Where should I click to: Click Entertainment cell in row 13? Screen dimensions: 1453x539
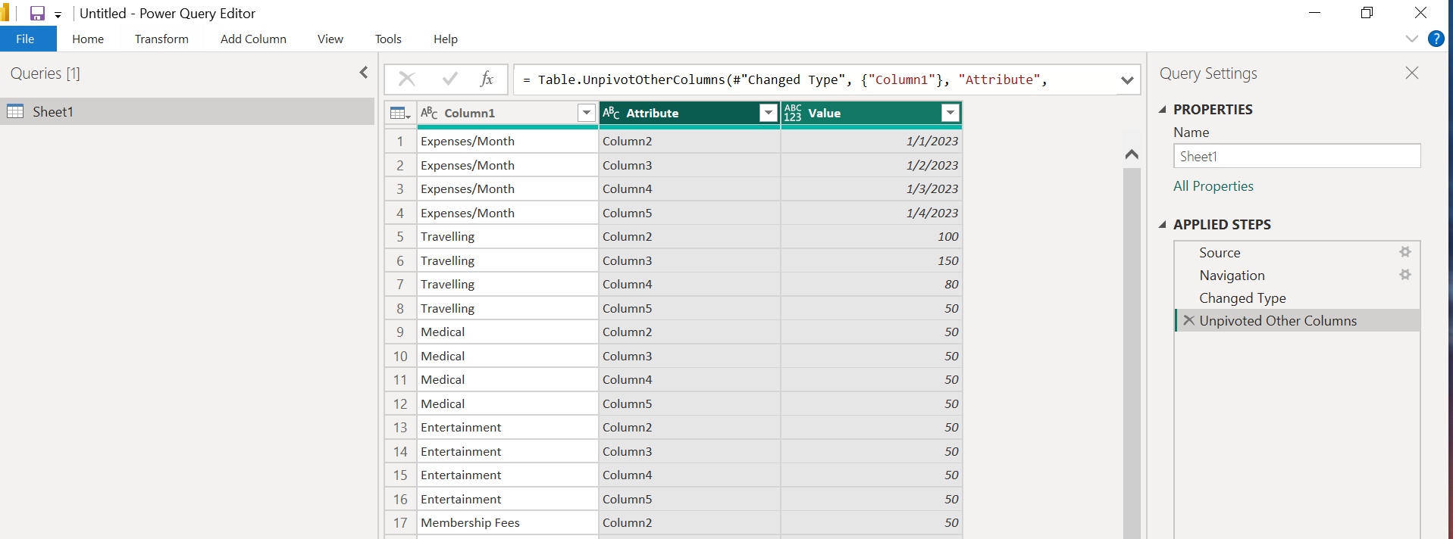(x=508, y=427)
